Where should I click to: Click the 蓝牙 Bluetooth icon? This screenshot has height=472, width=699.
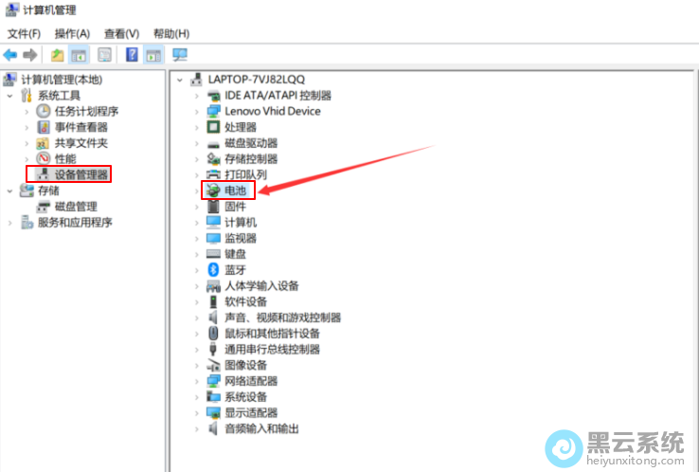[213, 270]
